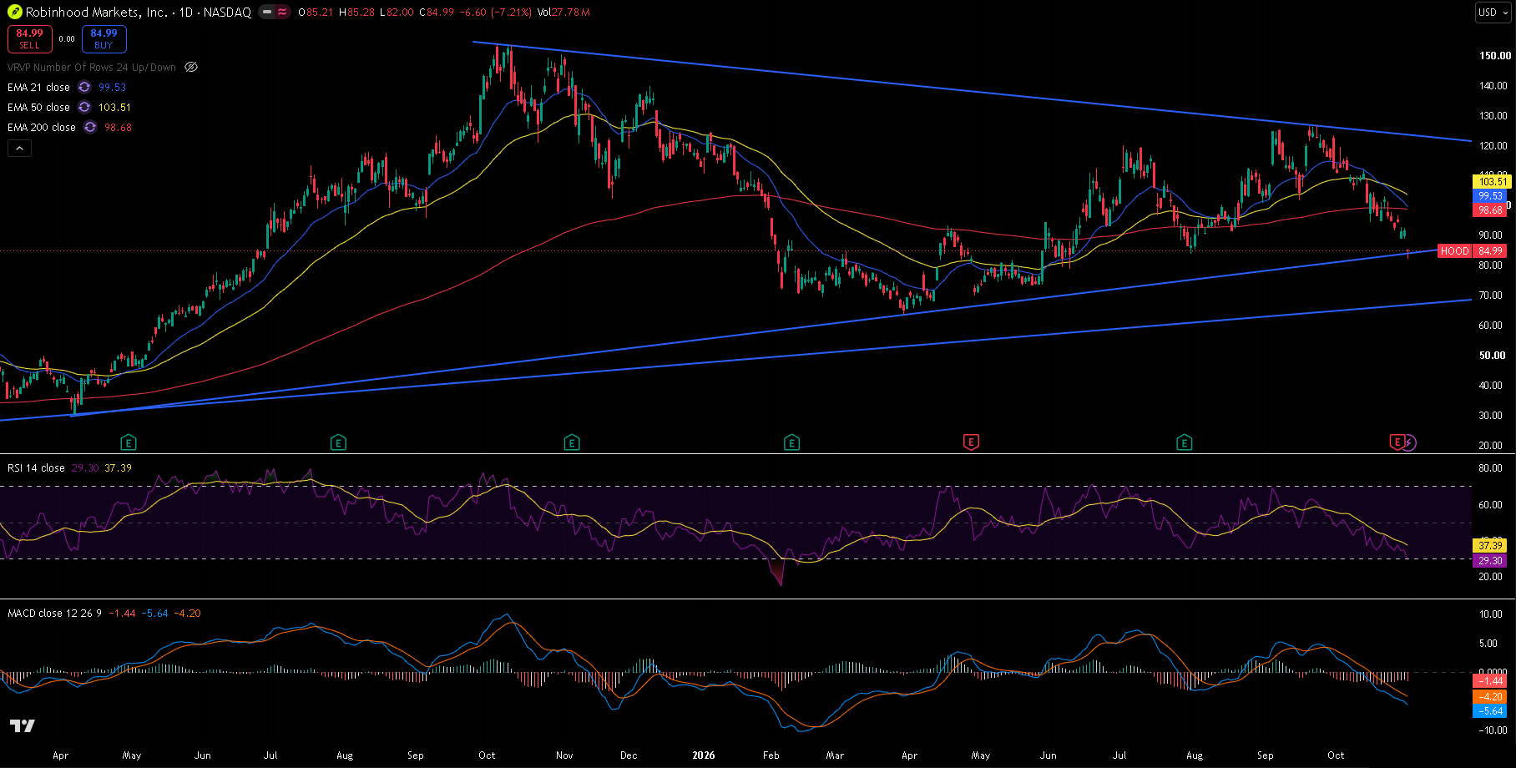Click the blue -5.64 MACD axis label
The height and width of the screenshot is (768, 1516).
1491,711
